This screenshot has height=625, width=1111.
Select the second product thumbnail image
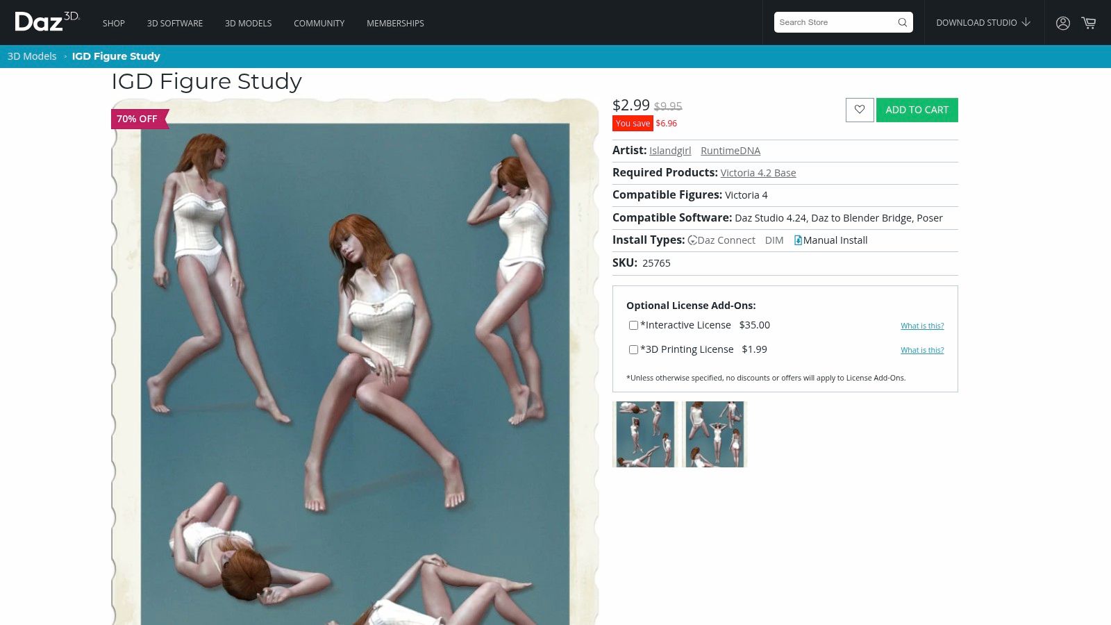coord(715,434)
